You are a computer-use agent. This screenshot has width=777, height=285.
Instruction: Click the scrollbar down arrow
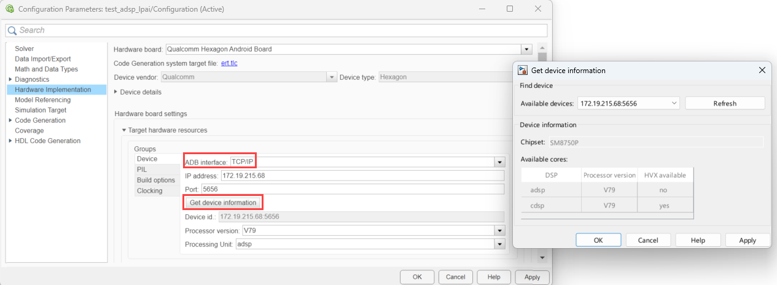coord(542,257)
